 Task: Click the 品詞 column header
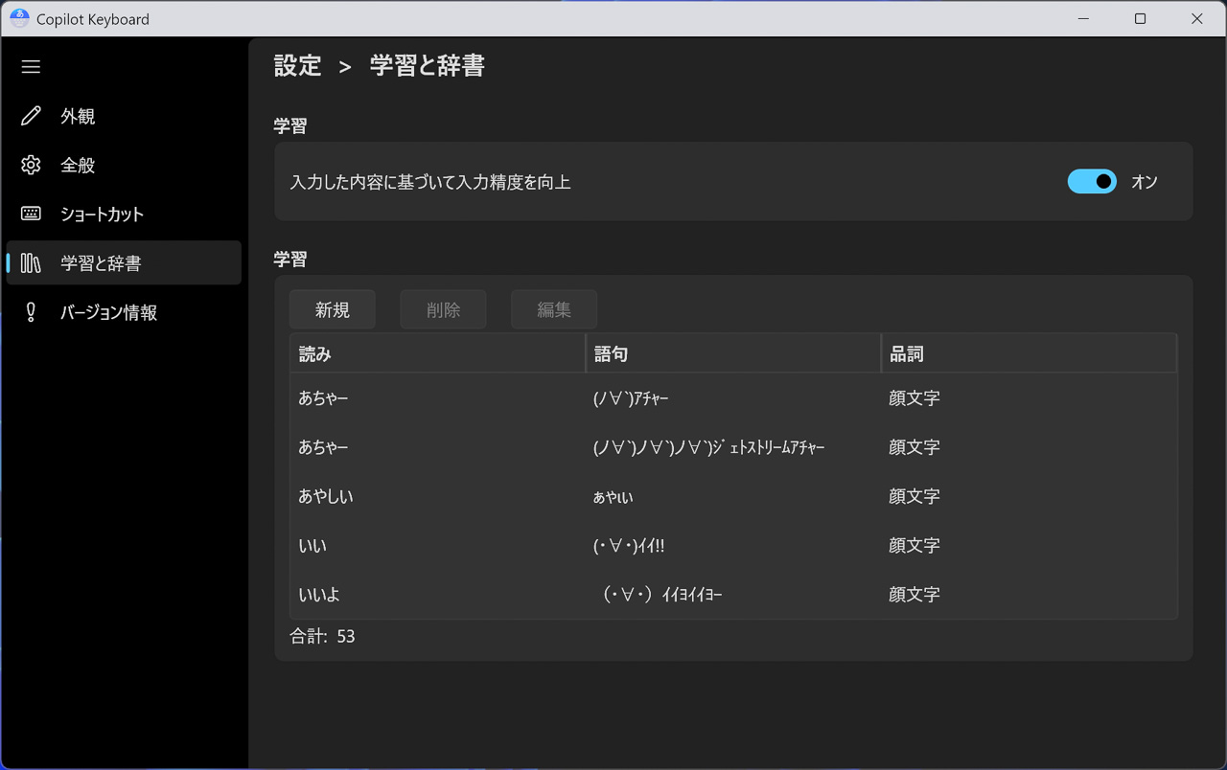coord(1028,354)
